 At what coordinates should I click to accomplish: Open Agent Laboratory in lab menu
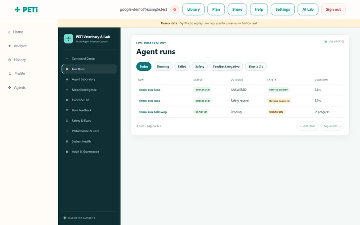coord(89,79)
